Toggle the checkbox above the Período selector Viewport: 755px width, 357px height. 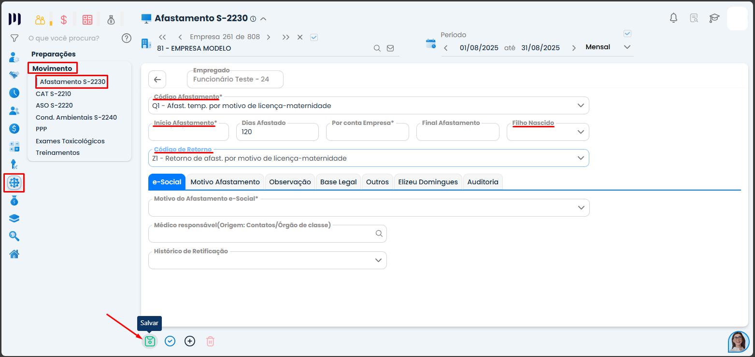627,34
